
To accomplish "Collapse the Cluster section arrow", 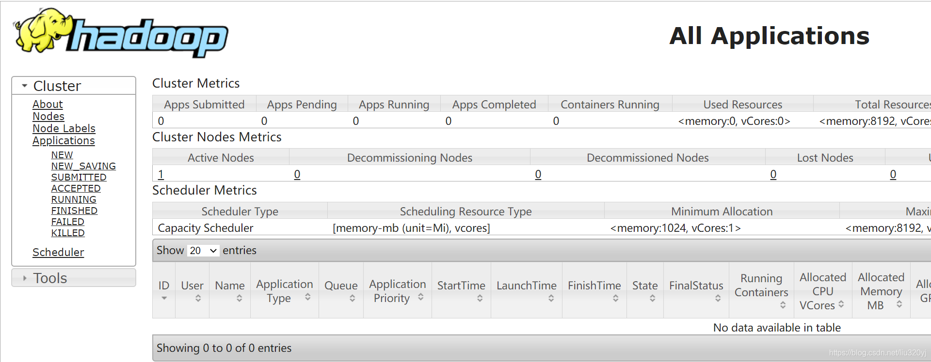I will pos(25,86).
